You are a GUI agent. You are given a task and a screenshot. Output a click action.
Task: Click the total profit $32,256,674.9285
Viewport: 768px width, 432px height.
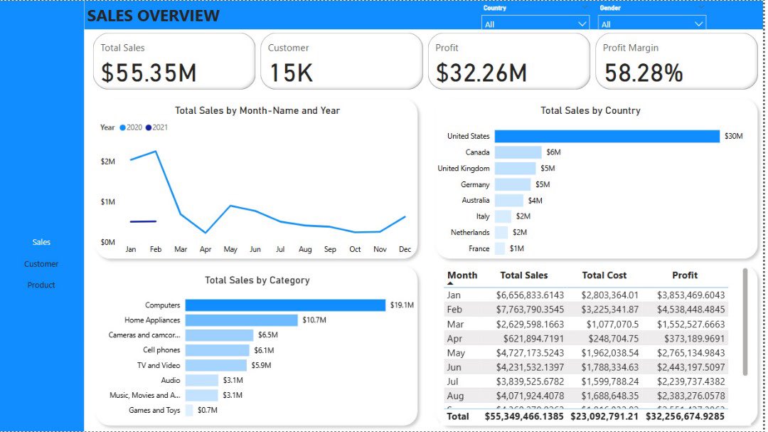point(685,416)
